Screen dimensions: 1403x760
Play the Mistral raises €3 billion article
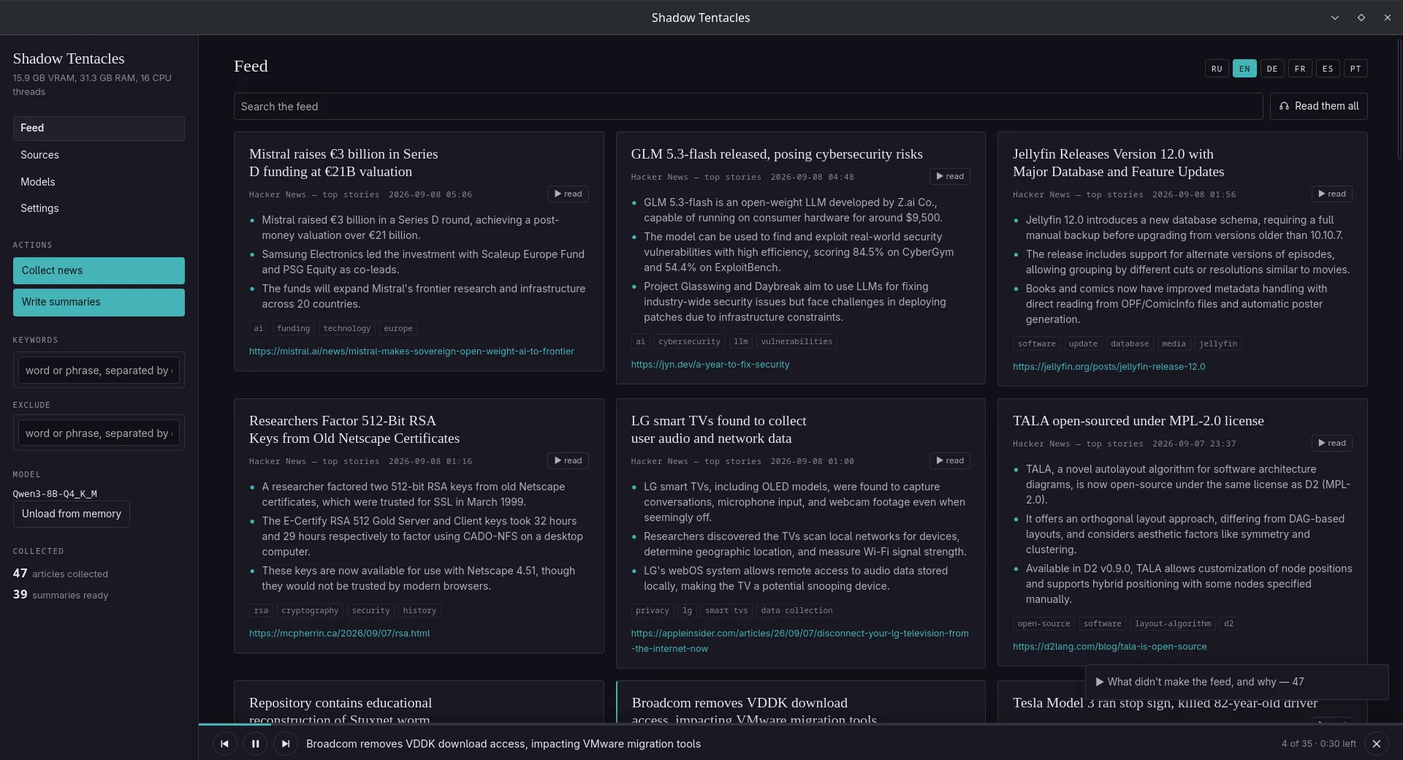(568, 194)
